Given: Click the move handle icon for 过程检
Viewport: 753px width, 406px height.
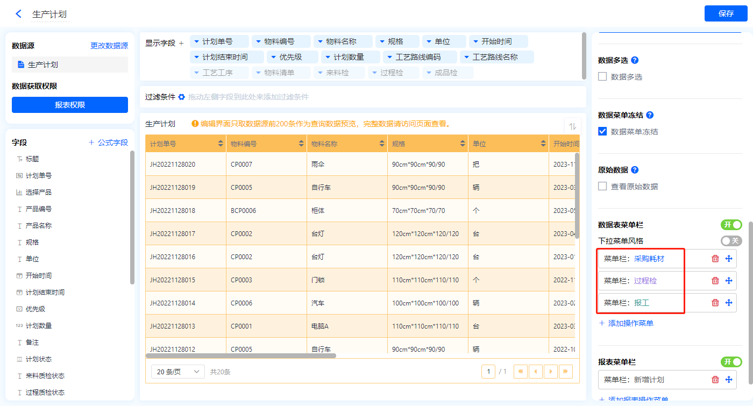Looking at the screenshot, I should (x=729, y=281).
